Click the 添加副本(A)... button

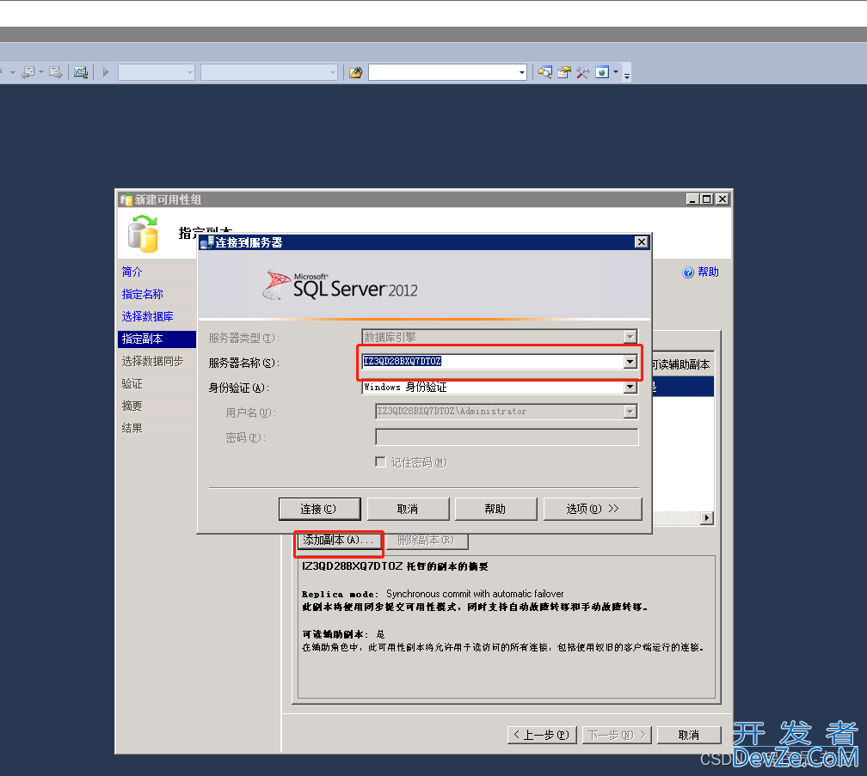coord(340,541)
